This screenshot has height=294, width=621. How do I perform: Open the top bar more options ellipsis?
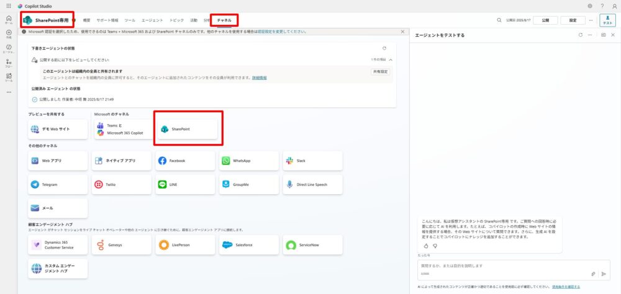pos(591,20)
